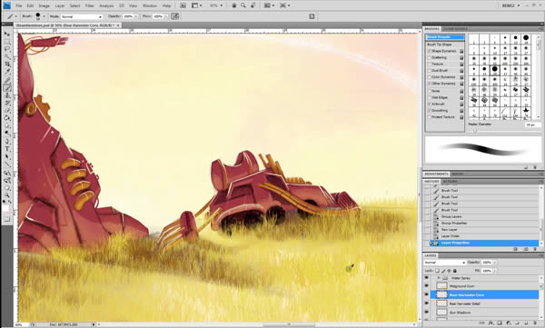Click the Rotate View icon in application bar

tap(253, 5)
